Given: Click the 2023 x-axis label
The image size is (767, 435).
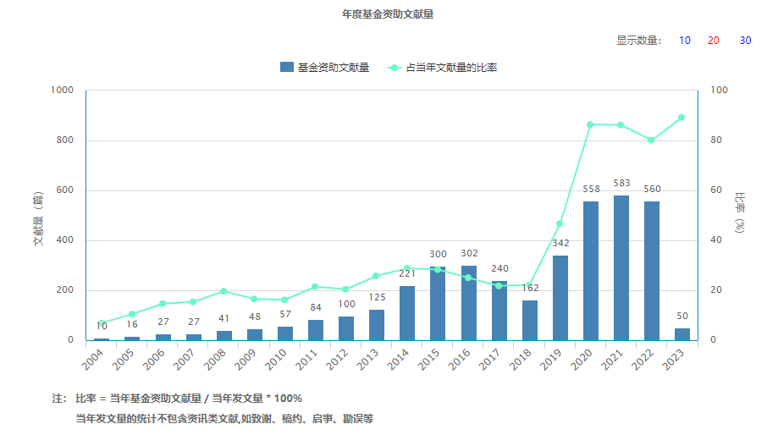Looking at the screenshot, I should pos(673,359).
